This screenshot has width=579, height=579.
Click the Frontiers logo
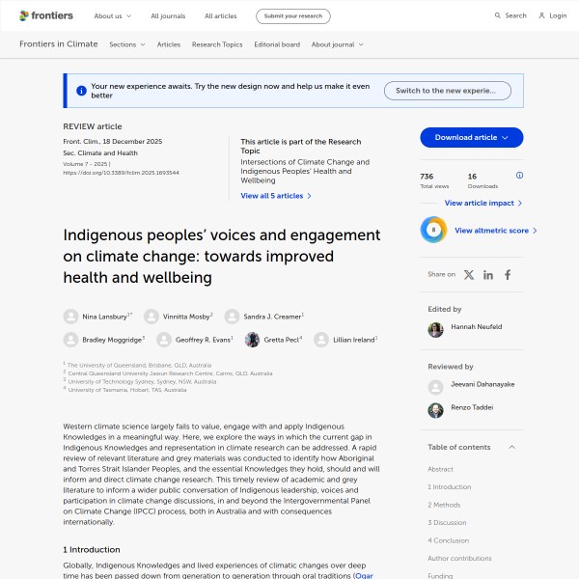[45, 15]
